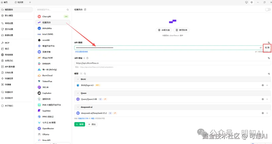Click the 划词助手 text-cursor icon
The image size is (272, 144).
3,98
